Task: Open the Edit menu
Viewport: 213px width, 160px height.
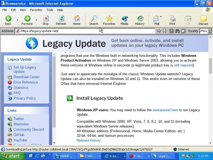Action: tap(13, 10)
